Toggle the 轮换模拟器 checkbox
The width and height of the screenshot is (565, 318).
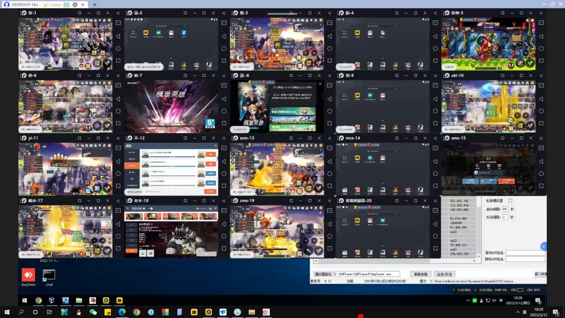[x=510, y=201]
